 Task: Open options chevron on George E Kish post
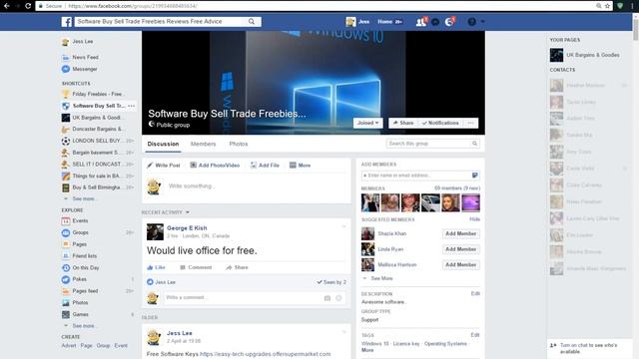point(343,226)
